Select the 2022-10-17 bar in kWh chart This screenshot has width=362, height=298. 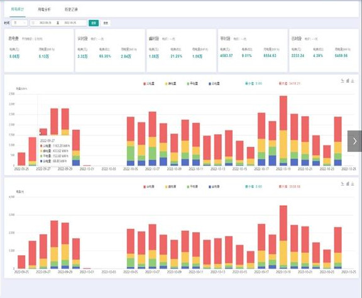pyautogui.click(x=261, y=139)
